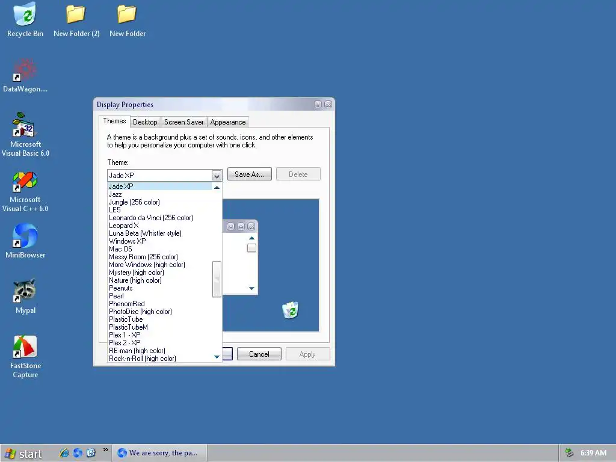
Task: Switch to the Desktop tab
Action: point(145,122)
